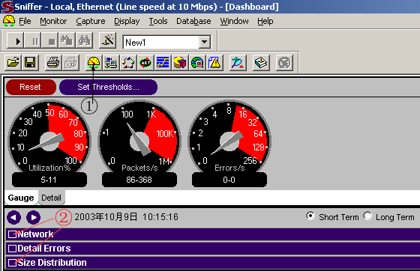Open the Tools menu

coord(158,21)
